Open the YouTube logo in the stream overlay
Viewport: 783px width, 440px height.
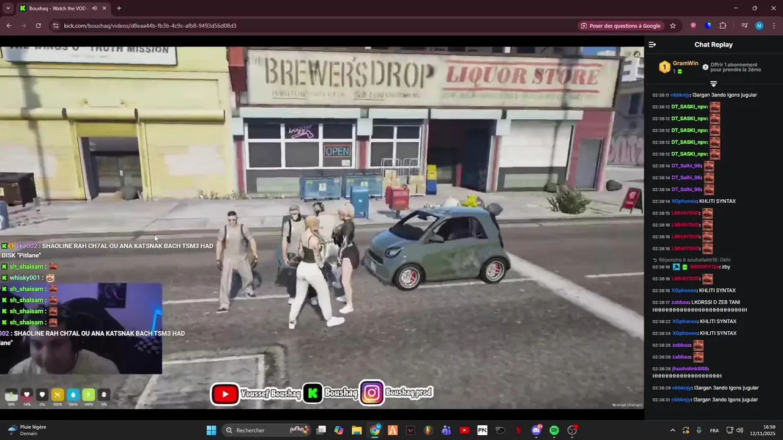click(225, 394)
